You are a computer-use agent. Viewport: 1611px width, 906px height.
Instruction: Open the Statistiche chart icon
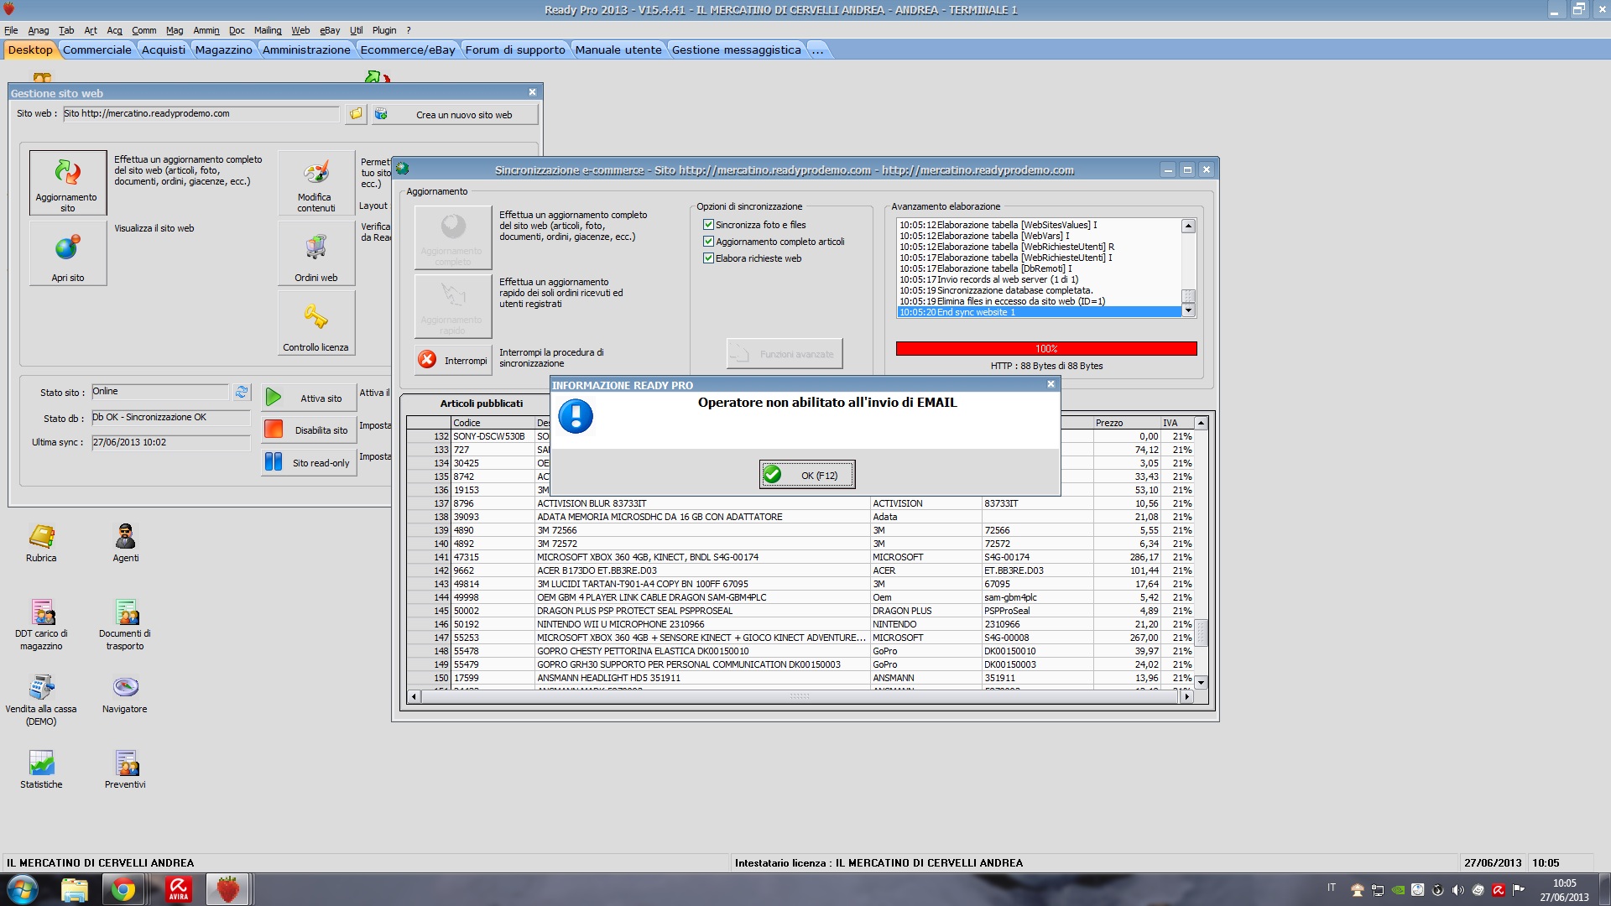click(41, 763)
